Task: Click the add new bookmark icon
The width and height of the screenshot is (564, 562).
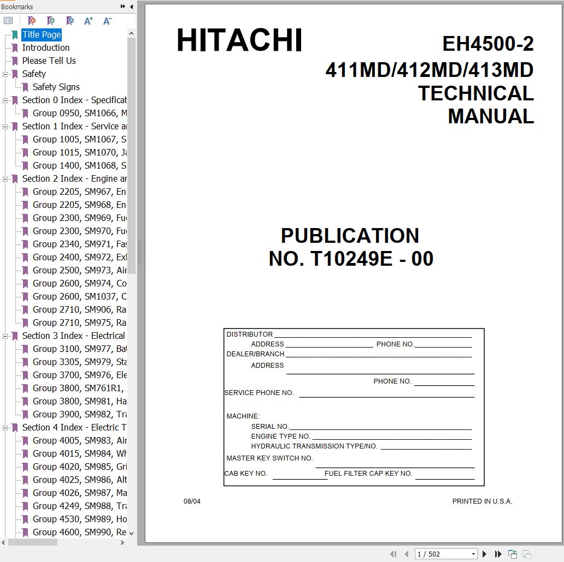Action: 51,21
